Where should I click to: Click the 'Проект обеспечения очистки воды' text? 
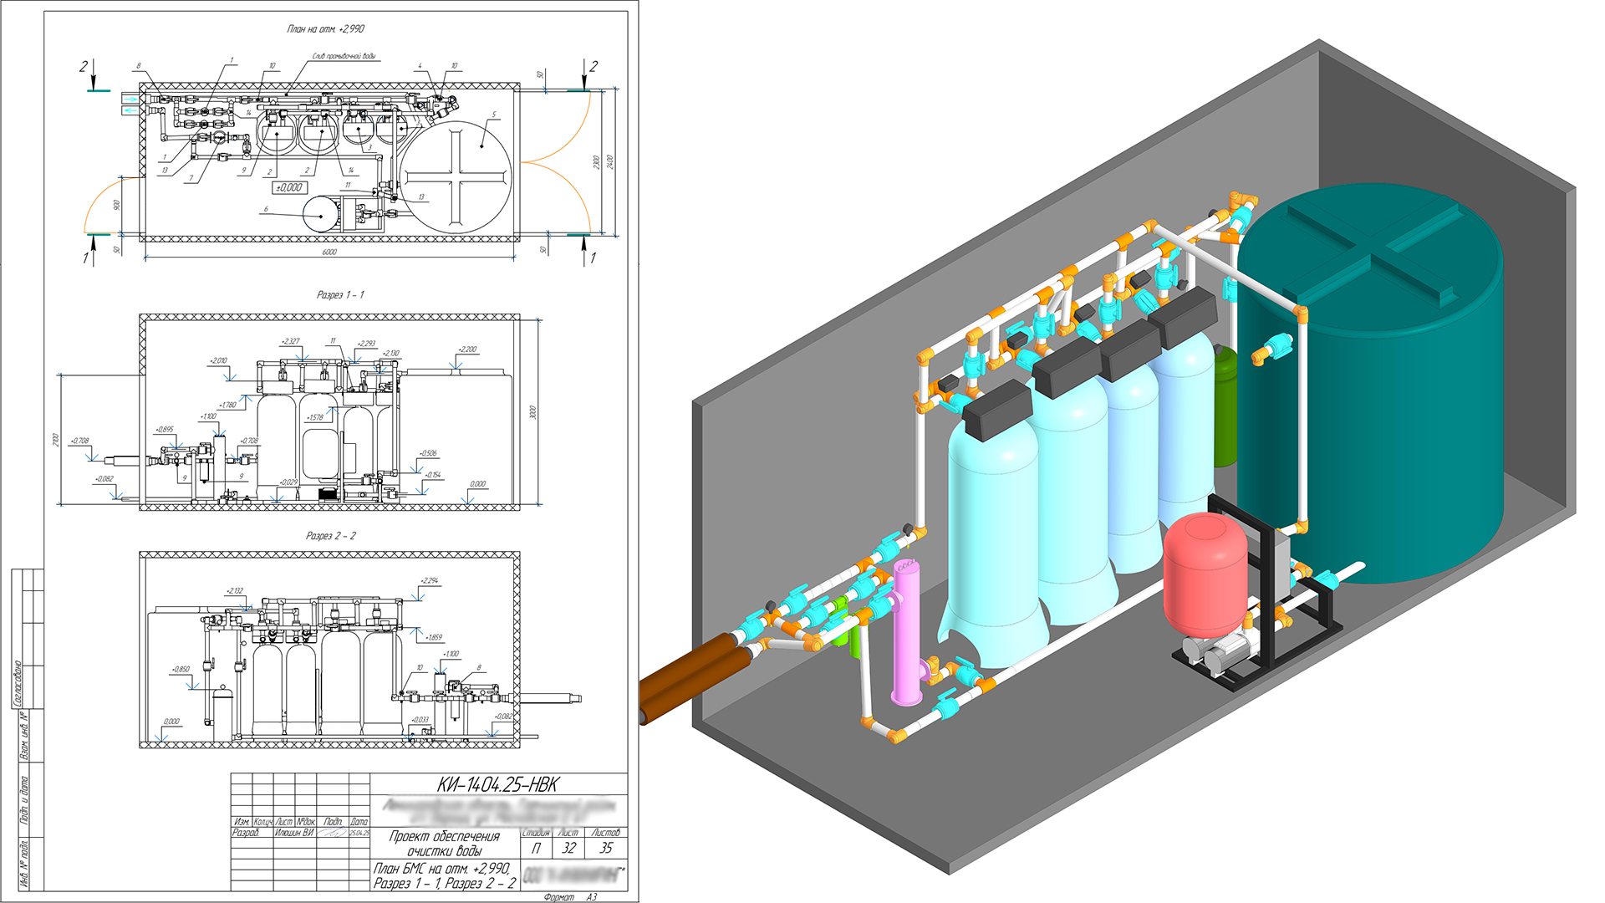(x=444, y=843)
